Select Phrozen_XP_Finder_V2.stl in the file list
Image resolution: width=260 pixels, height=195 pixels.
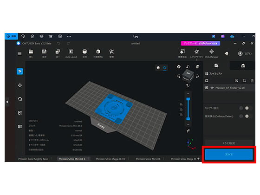point(230,88)
